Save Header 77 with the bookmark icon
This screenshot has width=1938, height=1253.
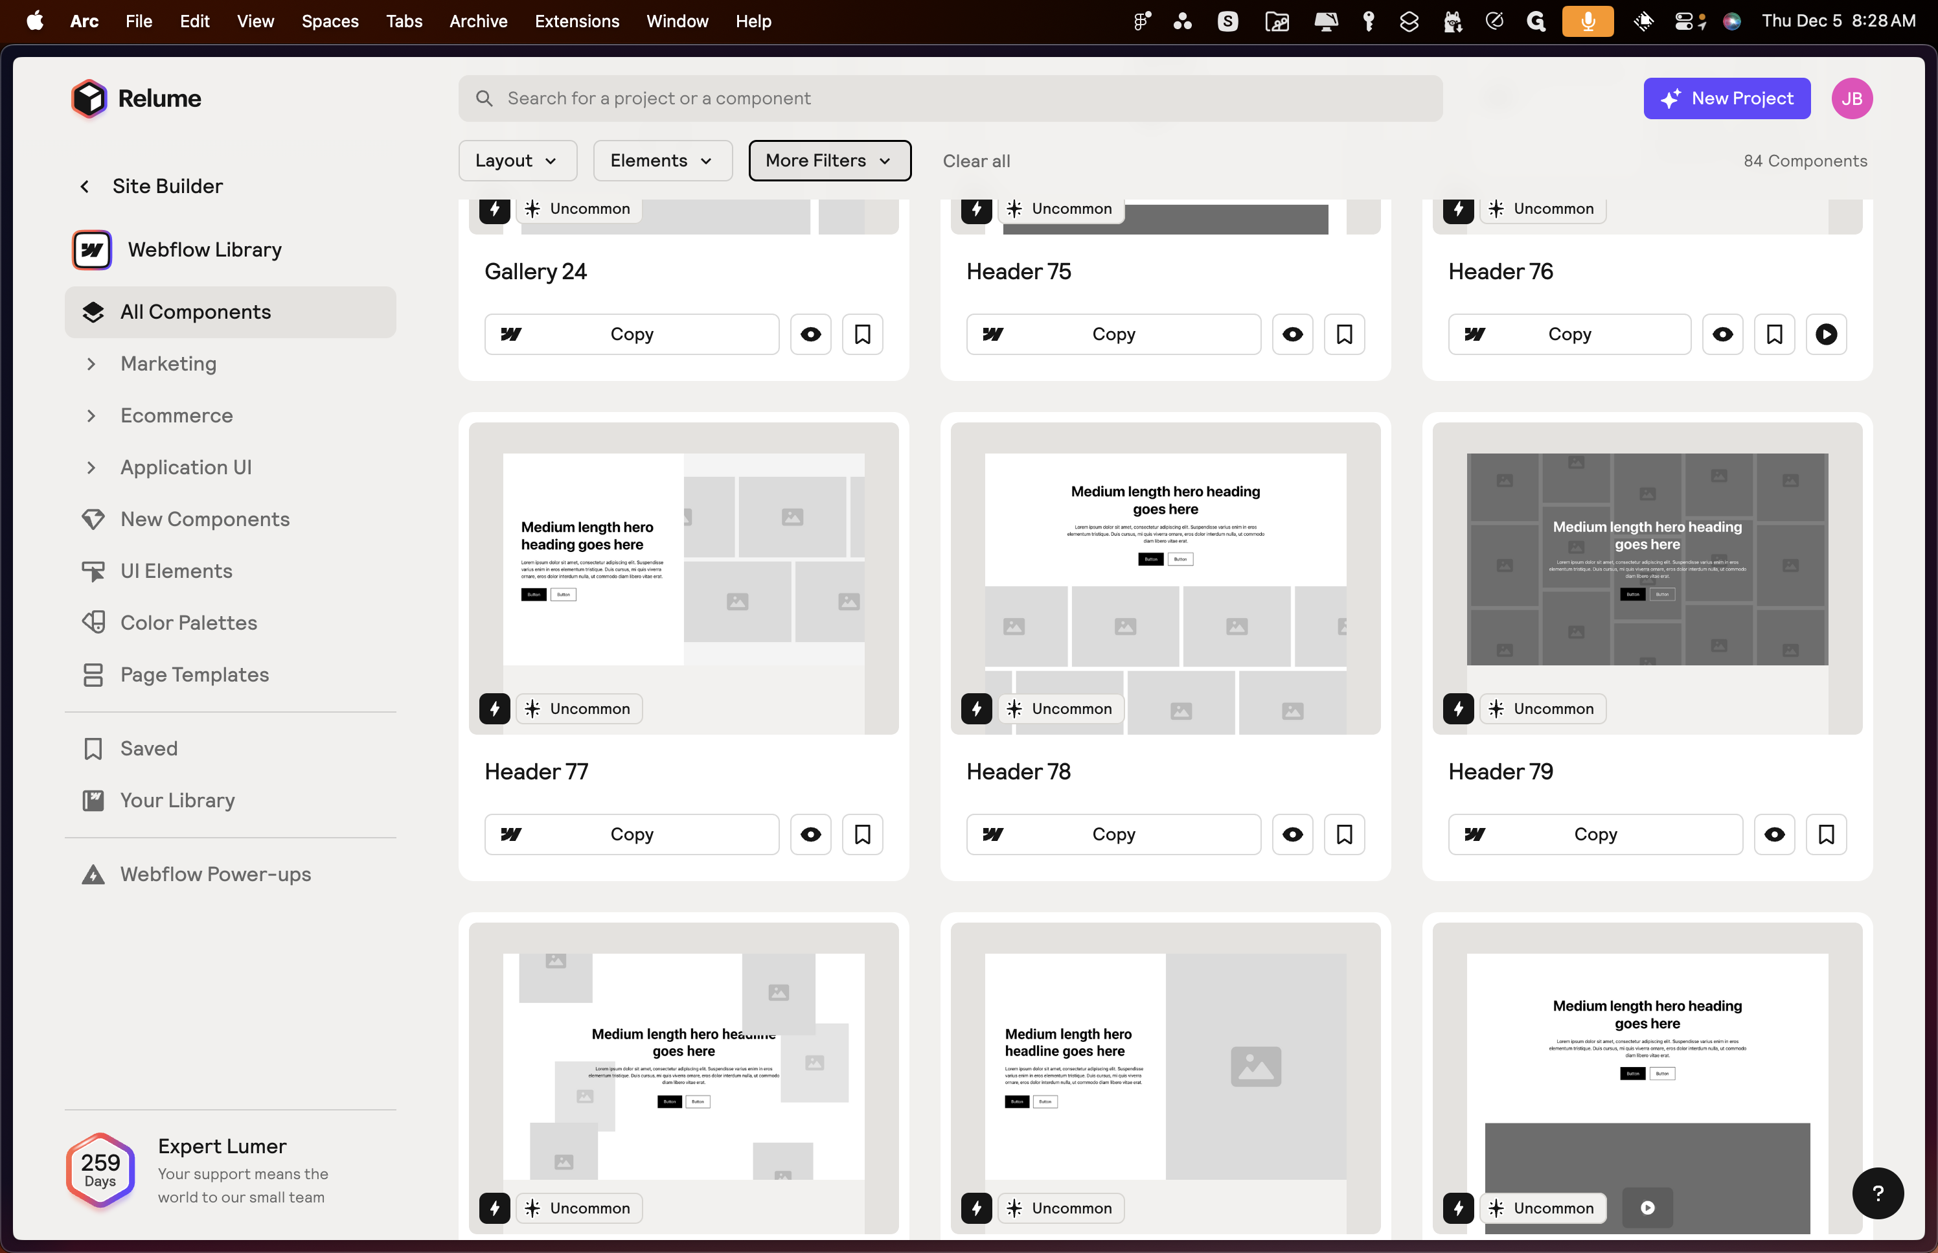pos(863,834)
